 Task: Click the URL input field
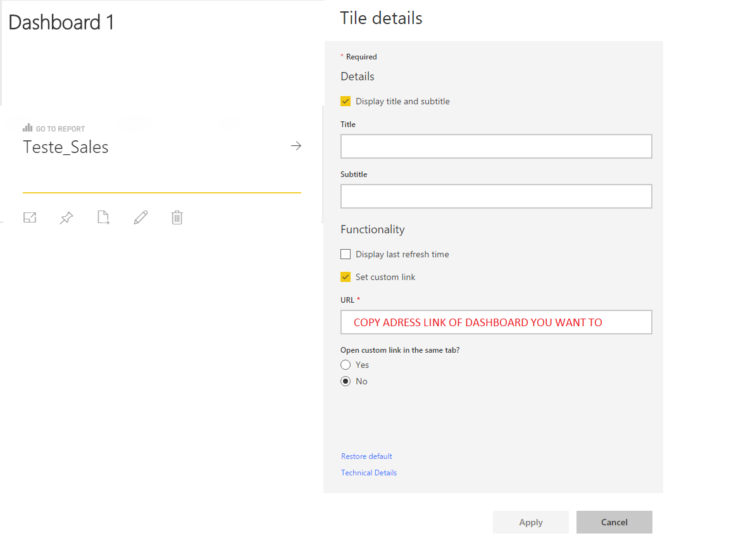(496, 322)
